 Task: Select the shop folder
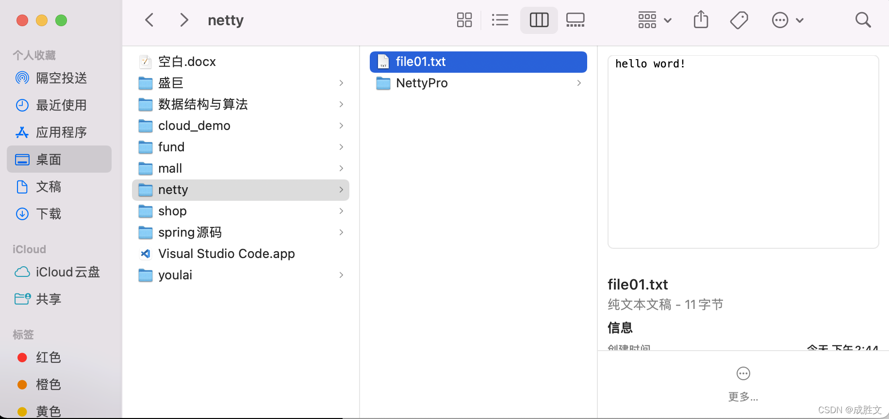(x=241, y=211)
